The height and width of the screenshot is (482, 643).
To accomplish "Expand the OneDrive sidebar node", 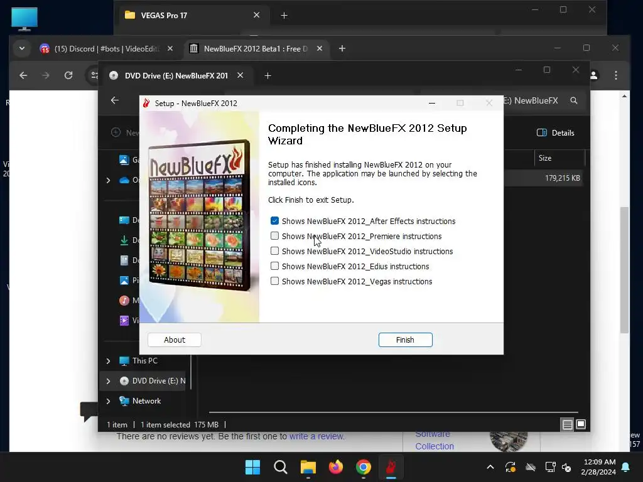I will (108, 180).
